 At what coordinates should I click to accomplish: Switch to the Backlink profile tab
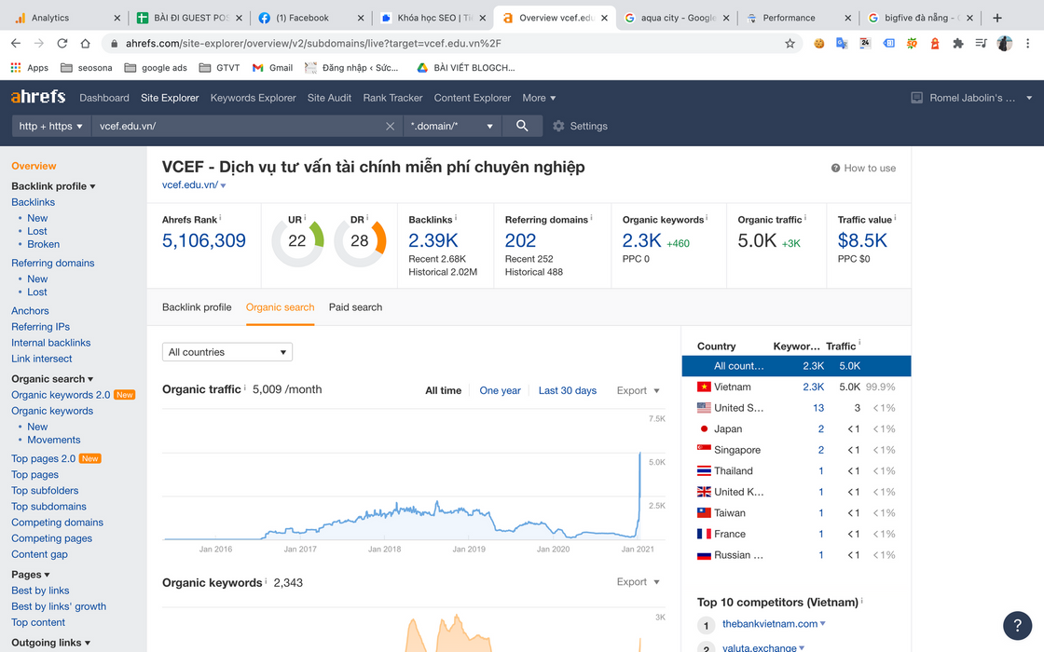click(x=197, y=307)
